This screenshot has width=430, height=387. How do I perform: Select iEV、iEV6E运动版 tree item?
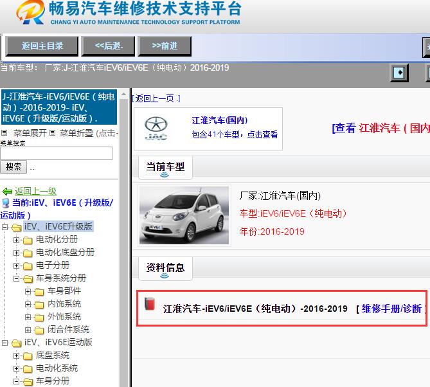pos(58,342)
